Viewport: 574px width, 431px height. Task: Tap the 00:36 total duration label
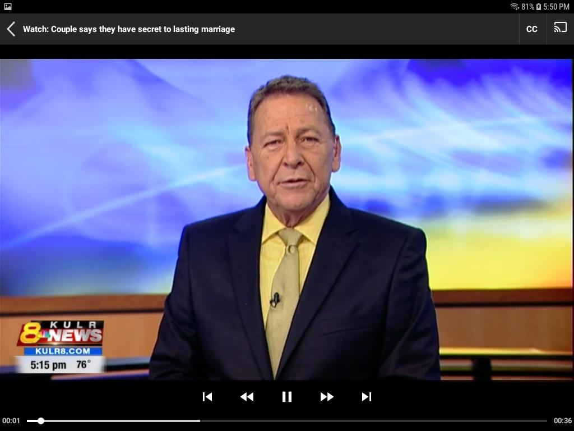[563, 421]
